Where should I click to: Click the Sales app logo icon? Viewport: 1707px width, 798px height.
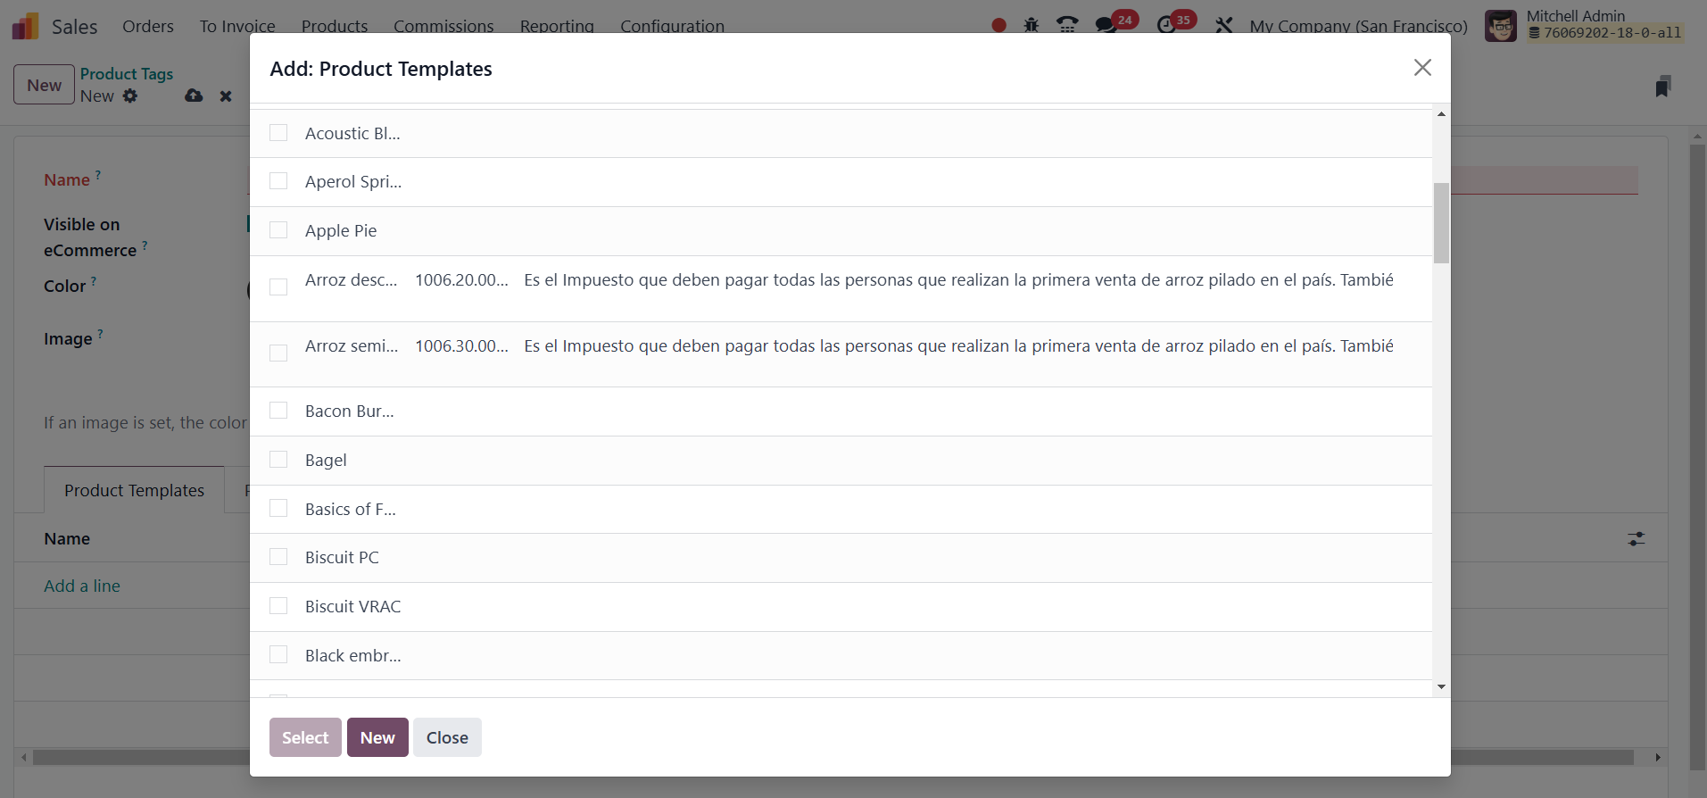pos(25,26)
